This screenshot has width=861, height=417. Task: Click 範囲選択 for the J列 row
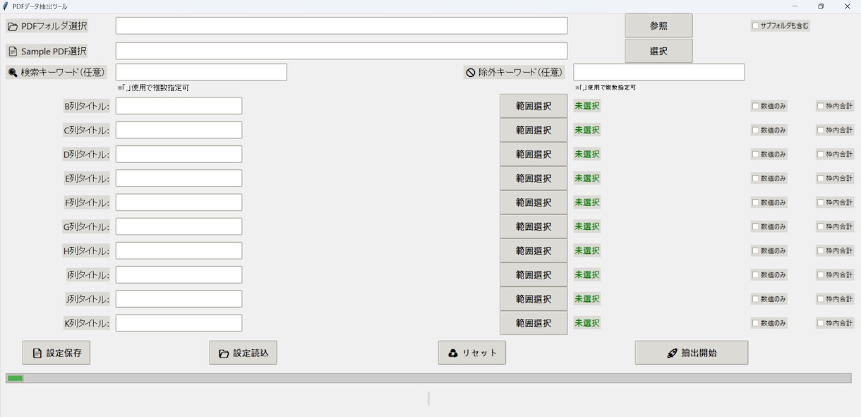coord(534,299)
